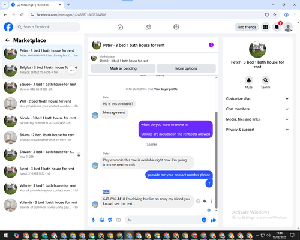Click 'provide me your contact number please' message
This screenshot has width=300, height=240.
[179, 175]
